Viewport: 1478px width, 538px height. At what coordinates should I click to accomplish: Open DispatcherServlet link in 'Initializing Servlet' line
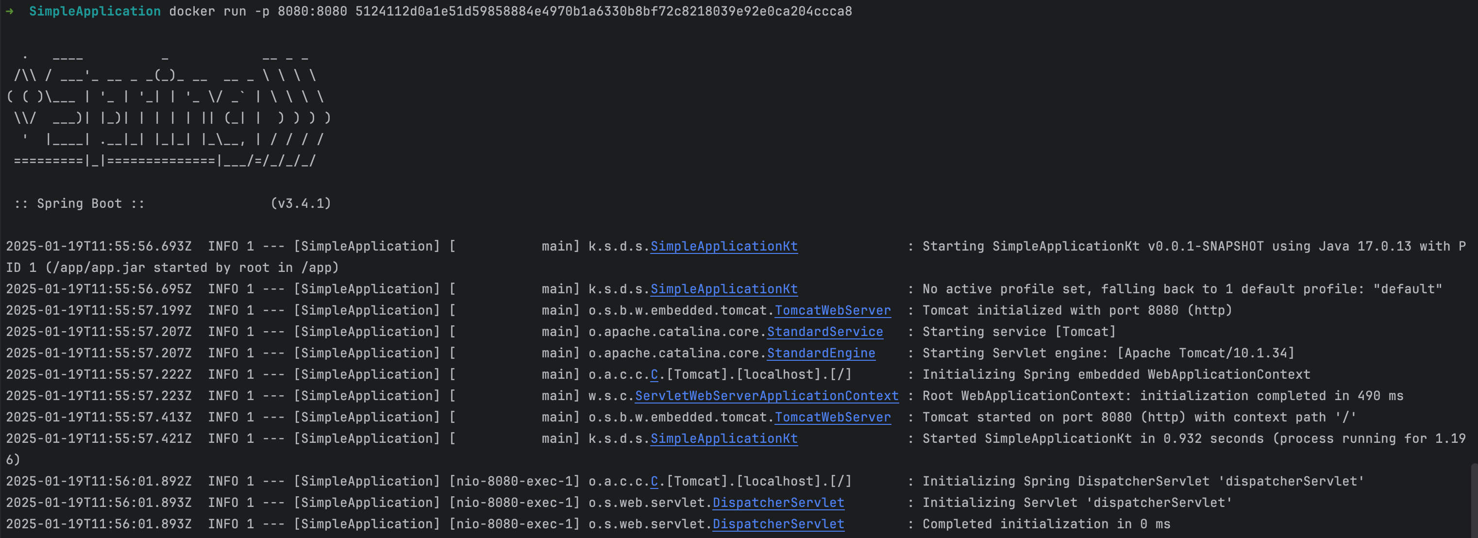[x=778, y=503]
